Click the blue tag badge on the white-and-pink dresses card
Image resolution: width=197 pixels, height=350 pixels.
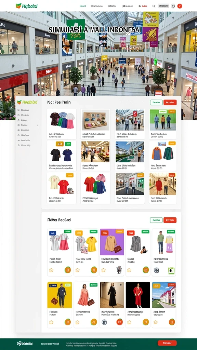click(53, 233)
